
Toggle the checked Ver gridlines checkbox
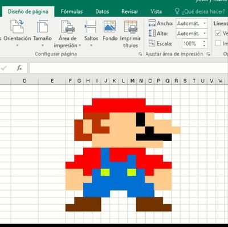[218, 33]
